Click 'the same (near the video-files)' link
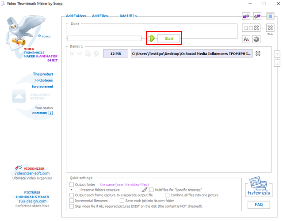This screenshot has width=283, height=221. [124, 185]
